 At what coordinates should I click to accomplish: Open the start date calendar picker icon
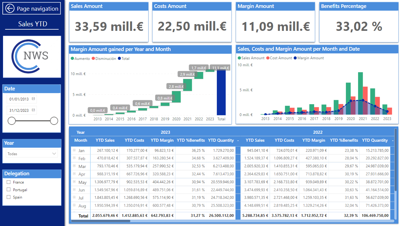click(33, 99)
